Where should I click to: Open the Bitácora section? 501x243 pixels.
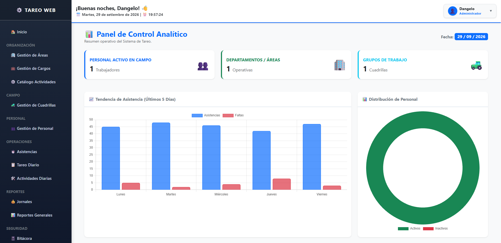tap(36, 239)
